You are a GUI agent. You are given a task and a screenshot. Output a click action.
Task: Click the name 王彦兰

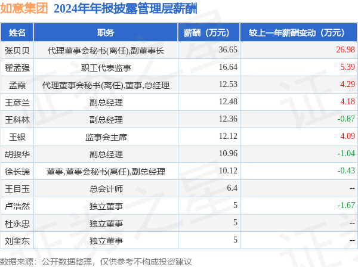[x=17, y=103]
